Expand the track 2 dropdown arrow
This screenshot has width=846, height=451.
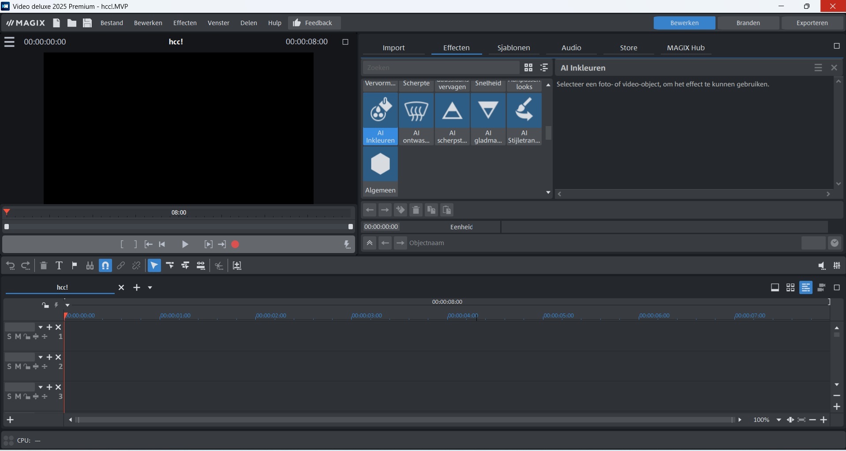pos(40,357)
